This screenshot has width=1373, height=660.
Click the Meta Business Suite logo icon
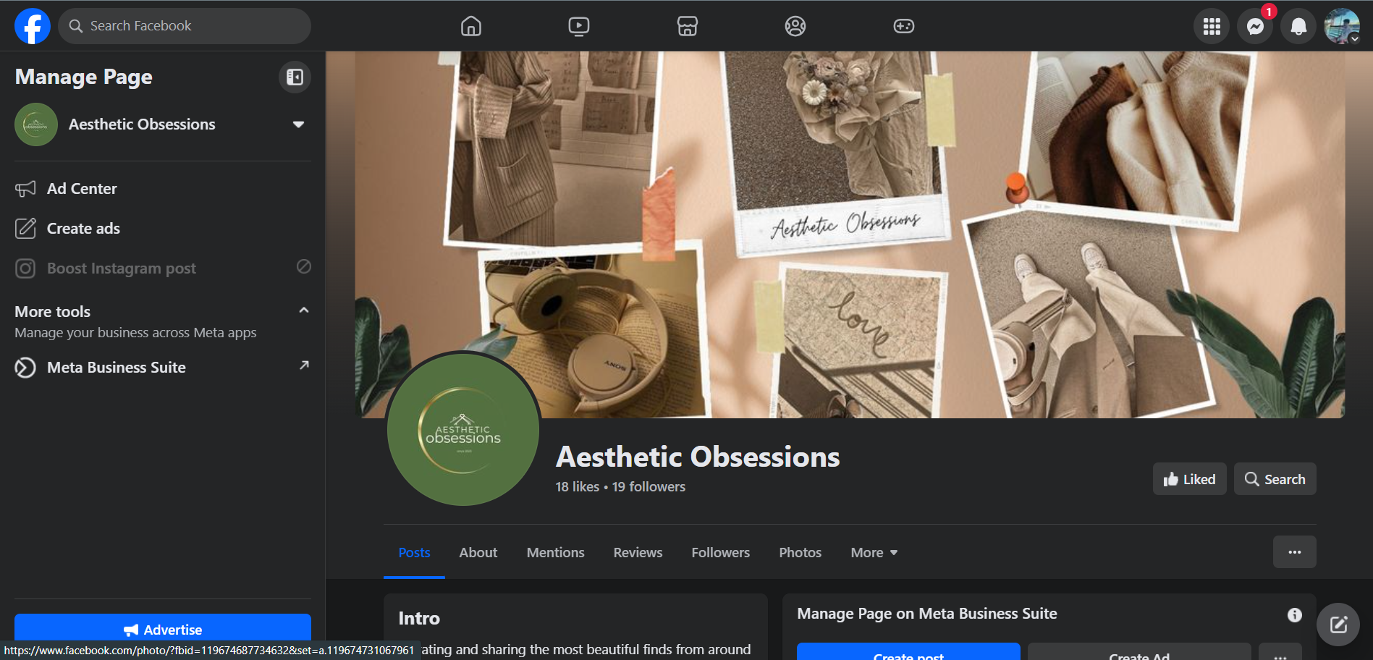(x=25, y=368)
